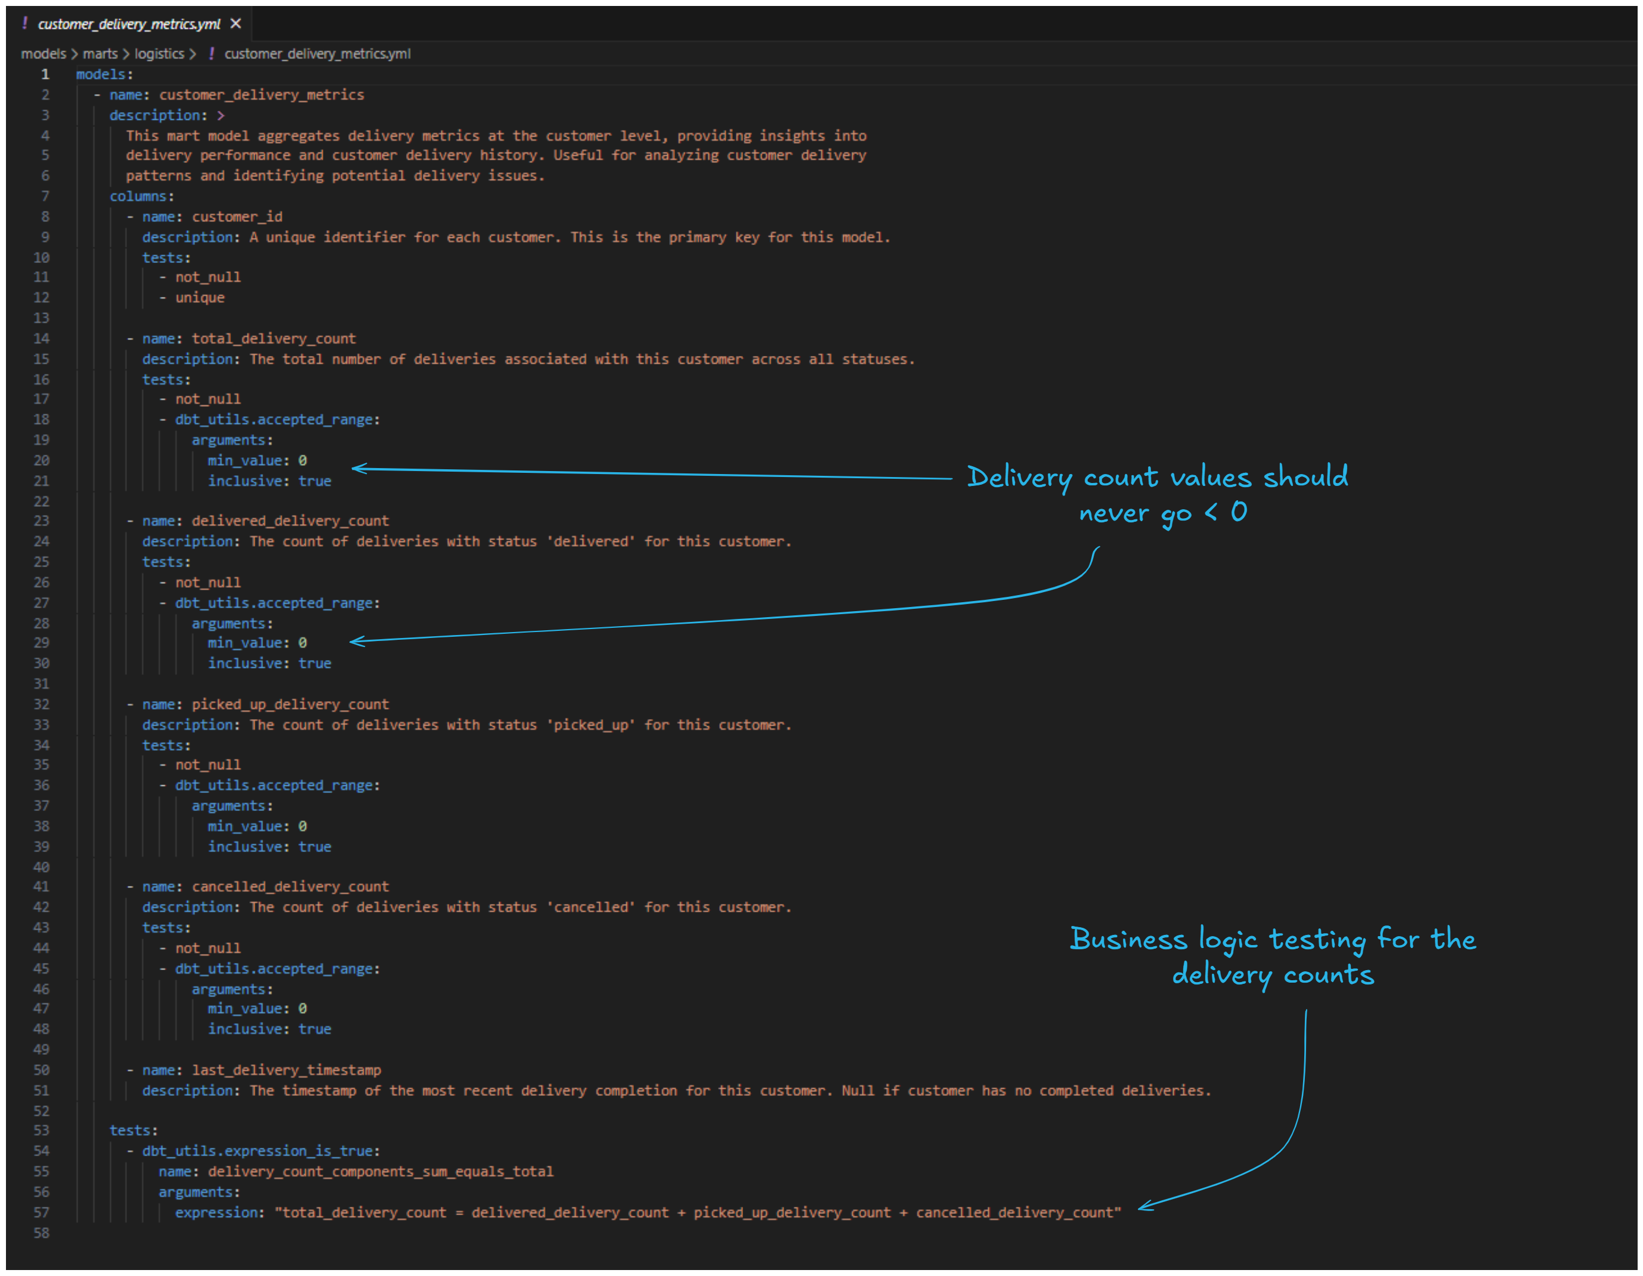The height and width of the screenshot is (1276, 1643).
Task: Select the customer_delivery_metrics.yml editor tab
Action: coord(129,24)
